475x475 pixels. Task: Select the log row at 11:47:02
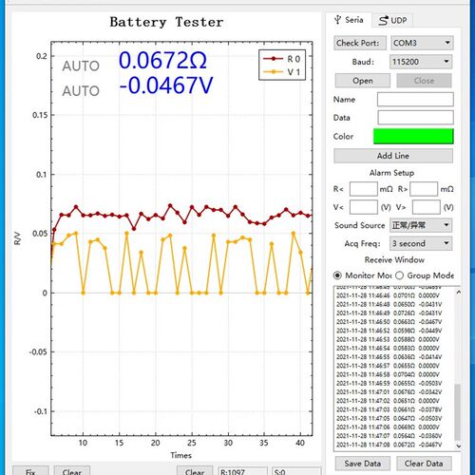[389, 401]
